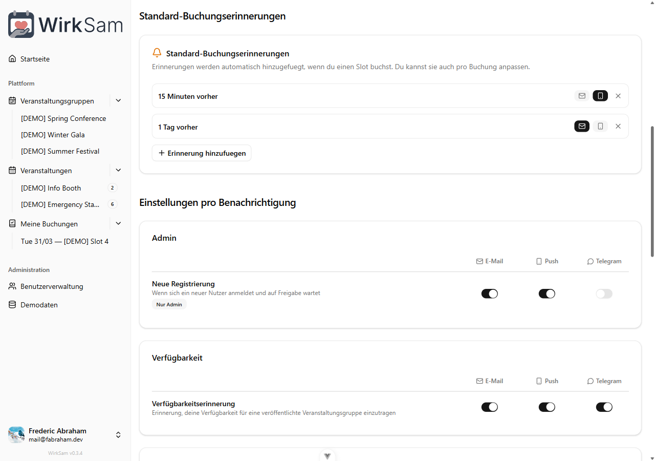Remove the 1 Tag vorher reminder
The width and height of the screenshot is (655, 461).
click(618, 126)
